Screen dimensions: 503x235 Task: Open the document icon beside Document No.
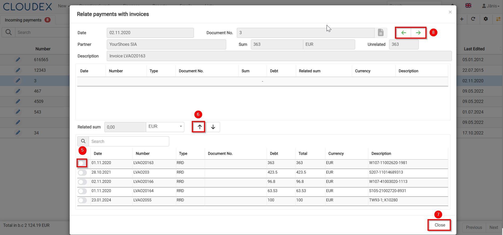[x=381, y=33]
